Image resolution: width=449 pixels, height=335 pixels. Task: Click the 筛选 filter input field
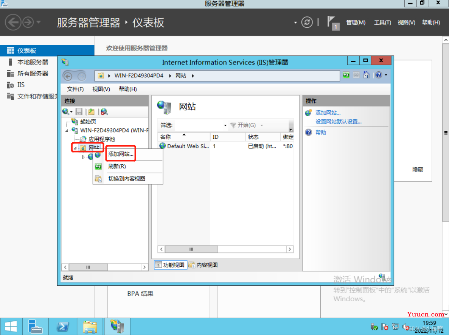[199, 125]
